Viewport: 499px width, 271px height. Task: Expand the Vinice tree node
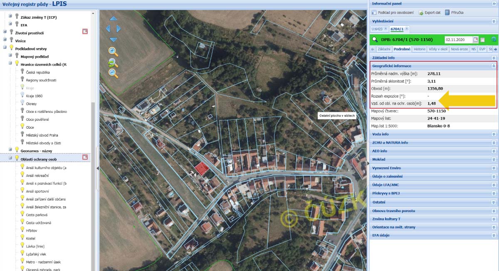coord(5,41)
